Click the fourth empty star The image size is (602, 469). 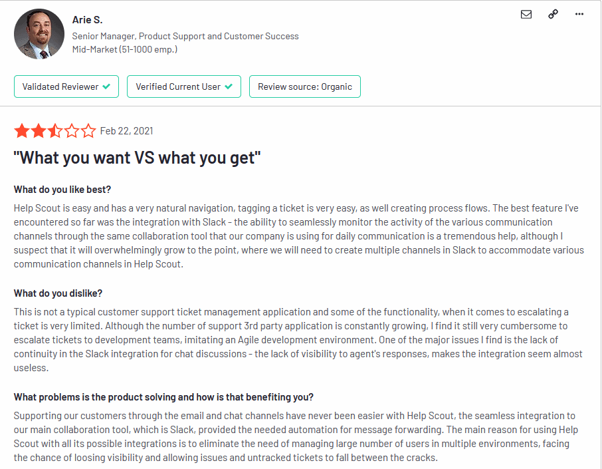(x=72, y=130)
